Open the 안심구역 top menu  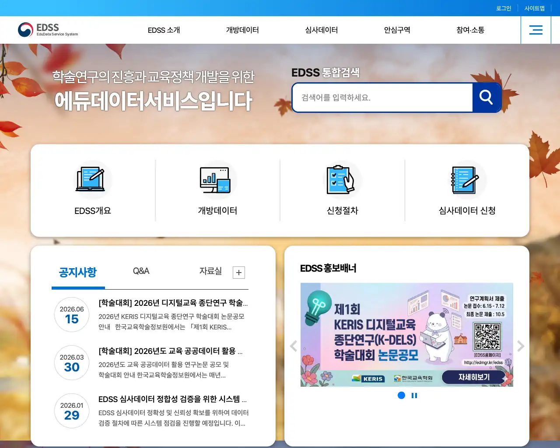tap(397, 30)
